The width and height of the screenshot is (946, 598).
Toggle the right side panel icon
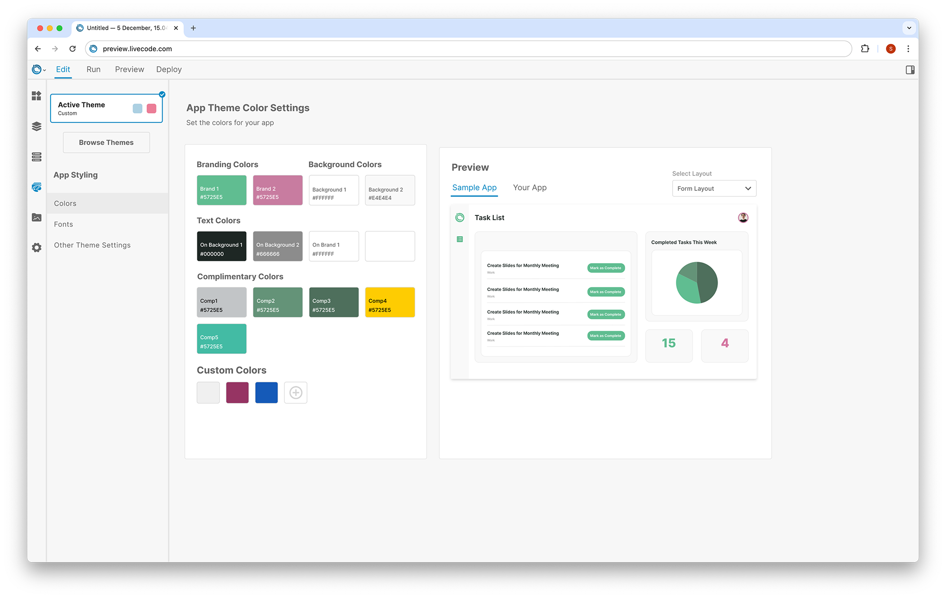[x=910, y=70]
